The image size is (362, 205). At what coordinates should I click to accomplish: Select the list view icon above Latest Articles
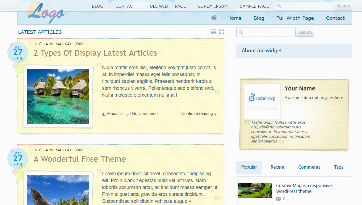[x=213, y=32]
